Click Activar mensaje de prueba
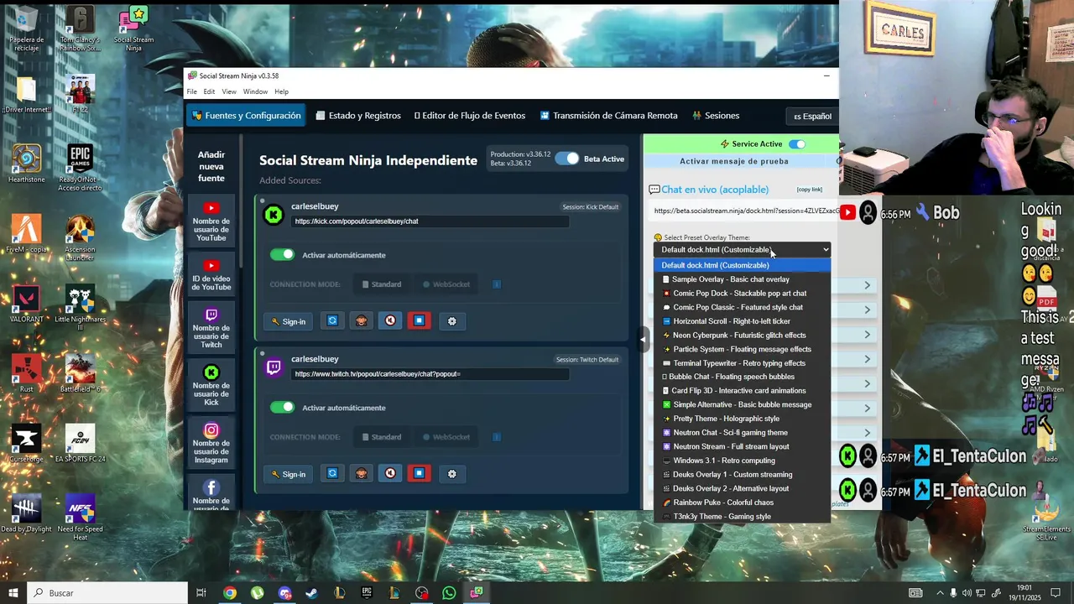1074x604 pixels. pyautogui.click(x=734, y=161)
